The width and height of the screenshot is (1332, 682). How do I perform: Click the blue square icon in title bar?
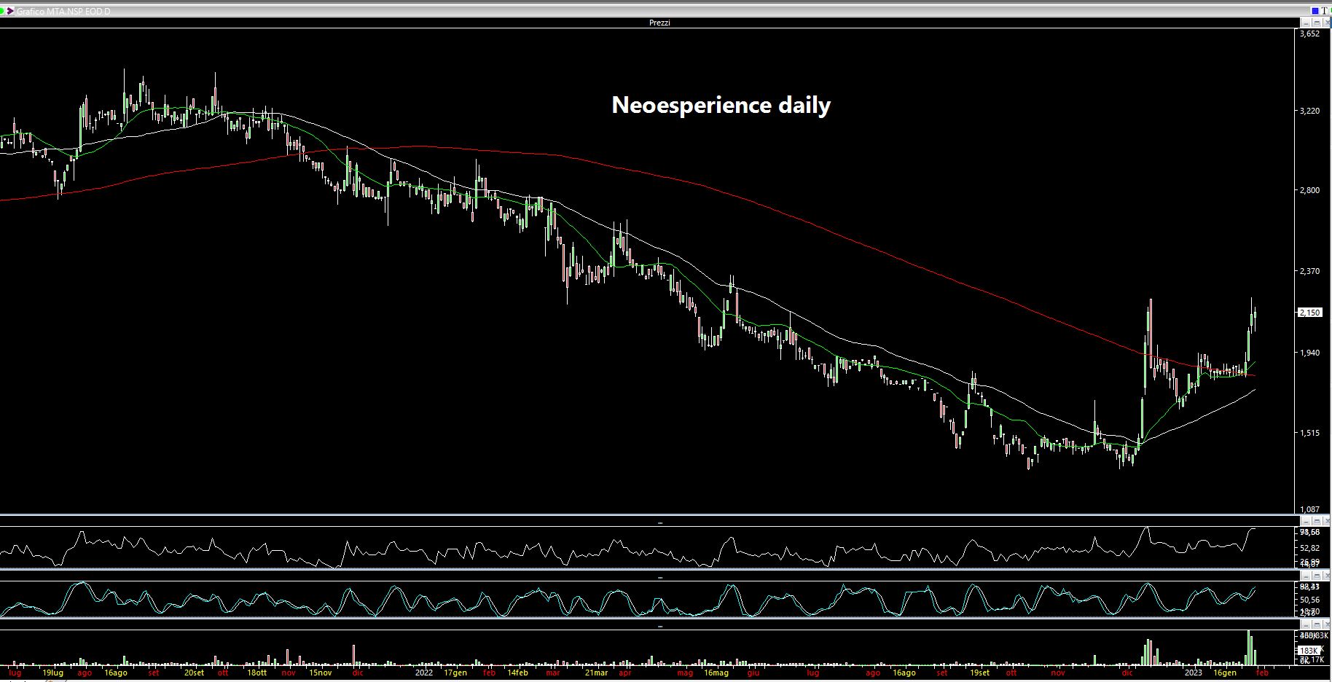click(x=1315, y=11)
